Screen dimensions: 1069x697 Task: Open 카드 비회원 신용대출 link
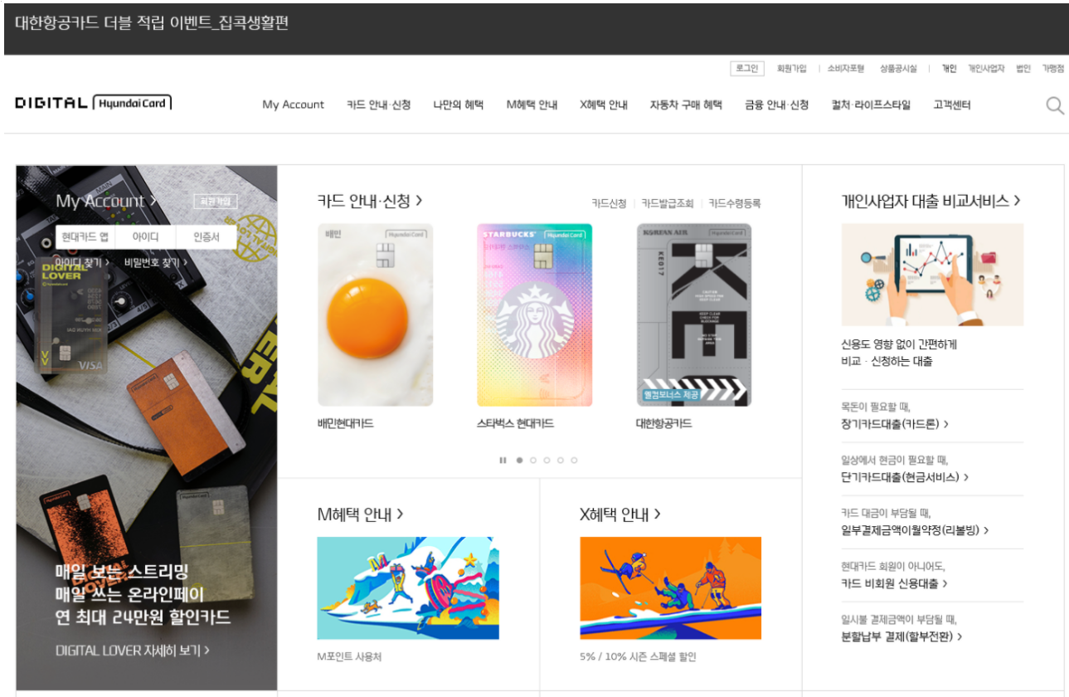(x=894, y=583)
